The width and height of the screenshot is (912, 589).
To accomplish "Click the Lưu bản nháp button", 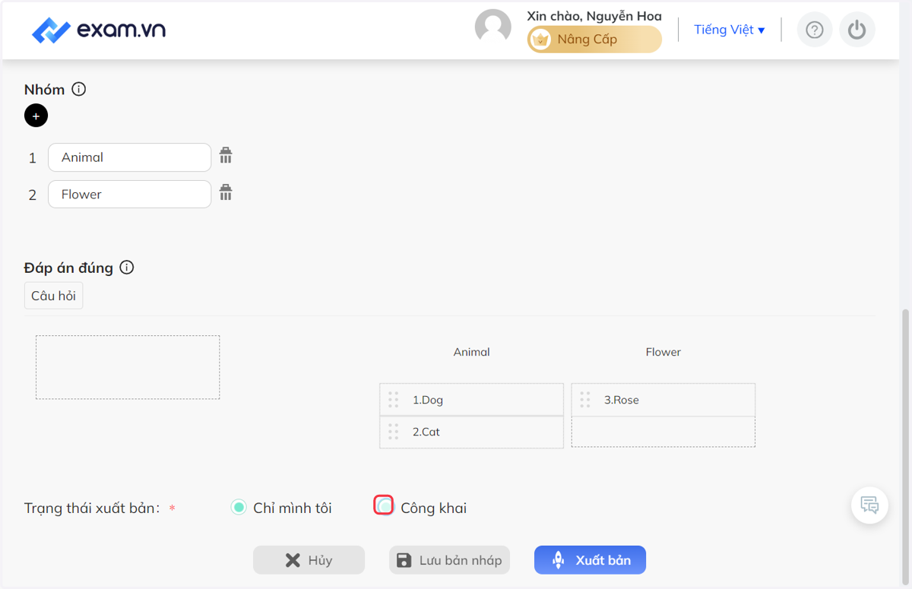I will point(449,560).
